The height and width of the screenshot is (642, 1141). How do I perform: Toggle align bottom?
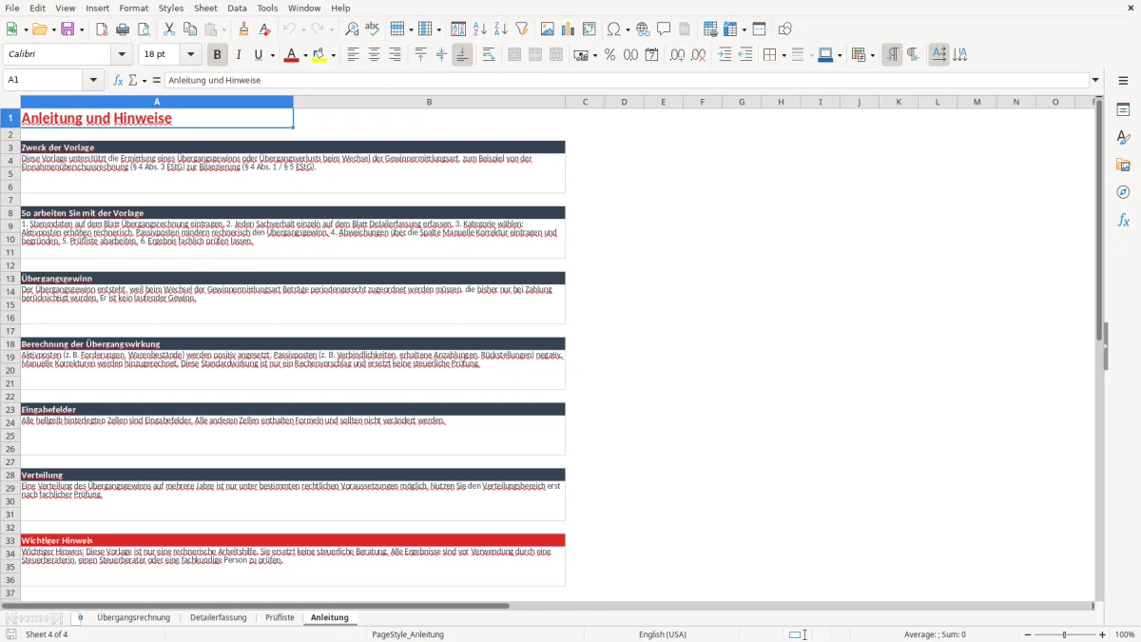(x=462, y=55)
